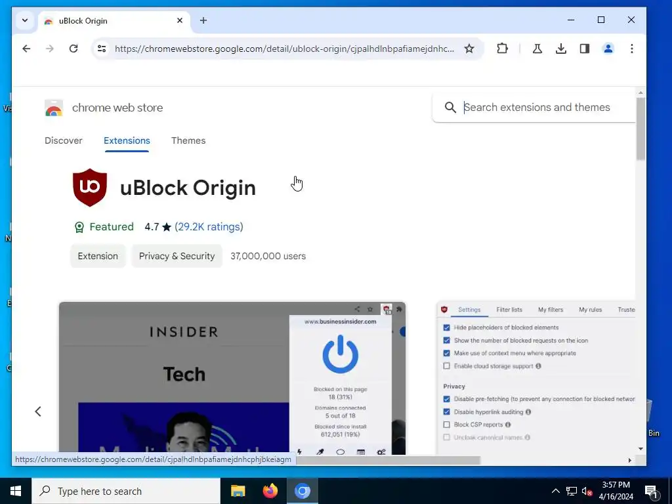Open the Extensions puzzle-piece menu

(x=502, y=49)
